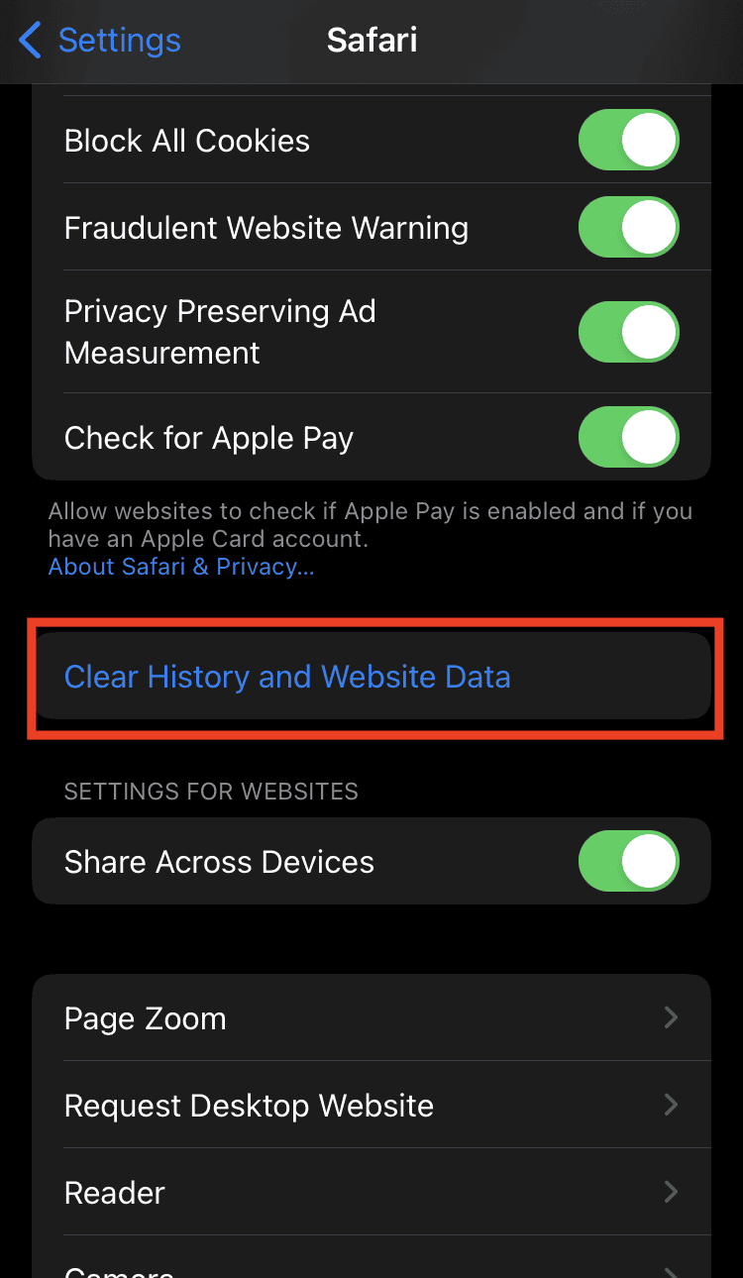Open About Safari & Privacy link

(x=181, y=567)
